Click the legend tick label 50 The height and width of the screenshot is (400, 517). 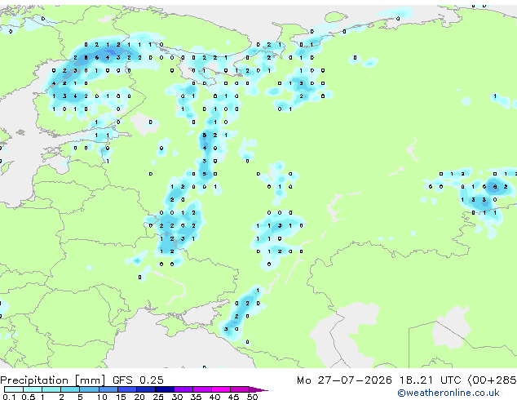[x=253, y=397]
